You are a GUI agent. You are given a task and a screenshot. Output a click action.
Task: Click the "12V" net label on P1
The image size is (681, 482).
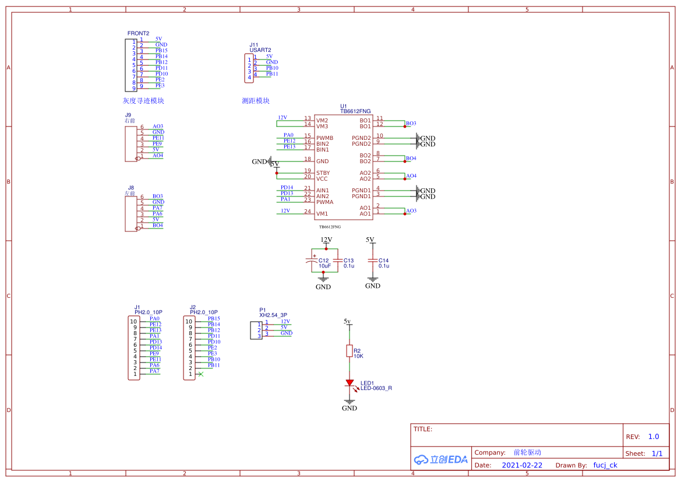285,322
